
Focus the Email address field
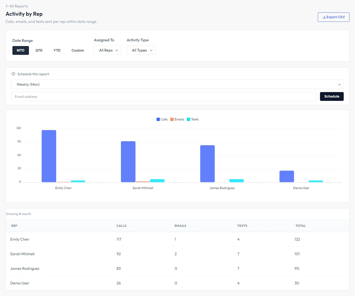click(x=164, y=96)
